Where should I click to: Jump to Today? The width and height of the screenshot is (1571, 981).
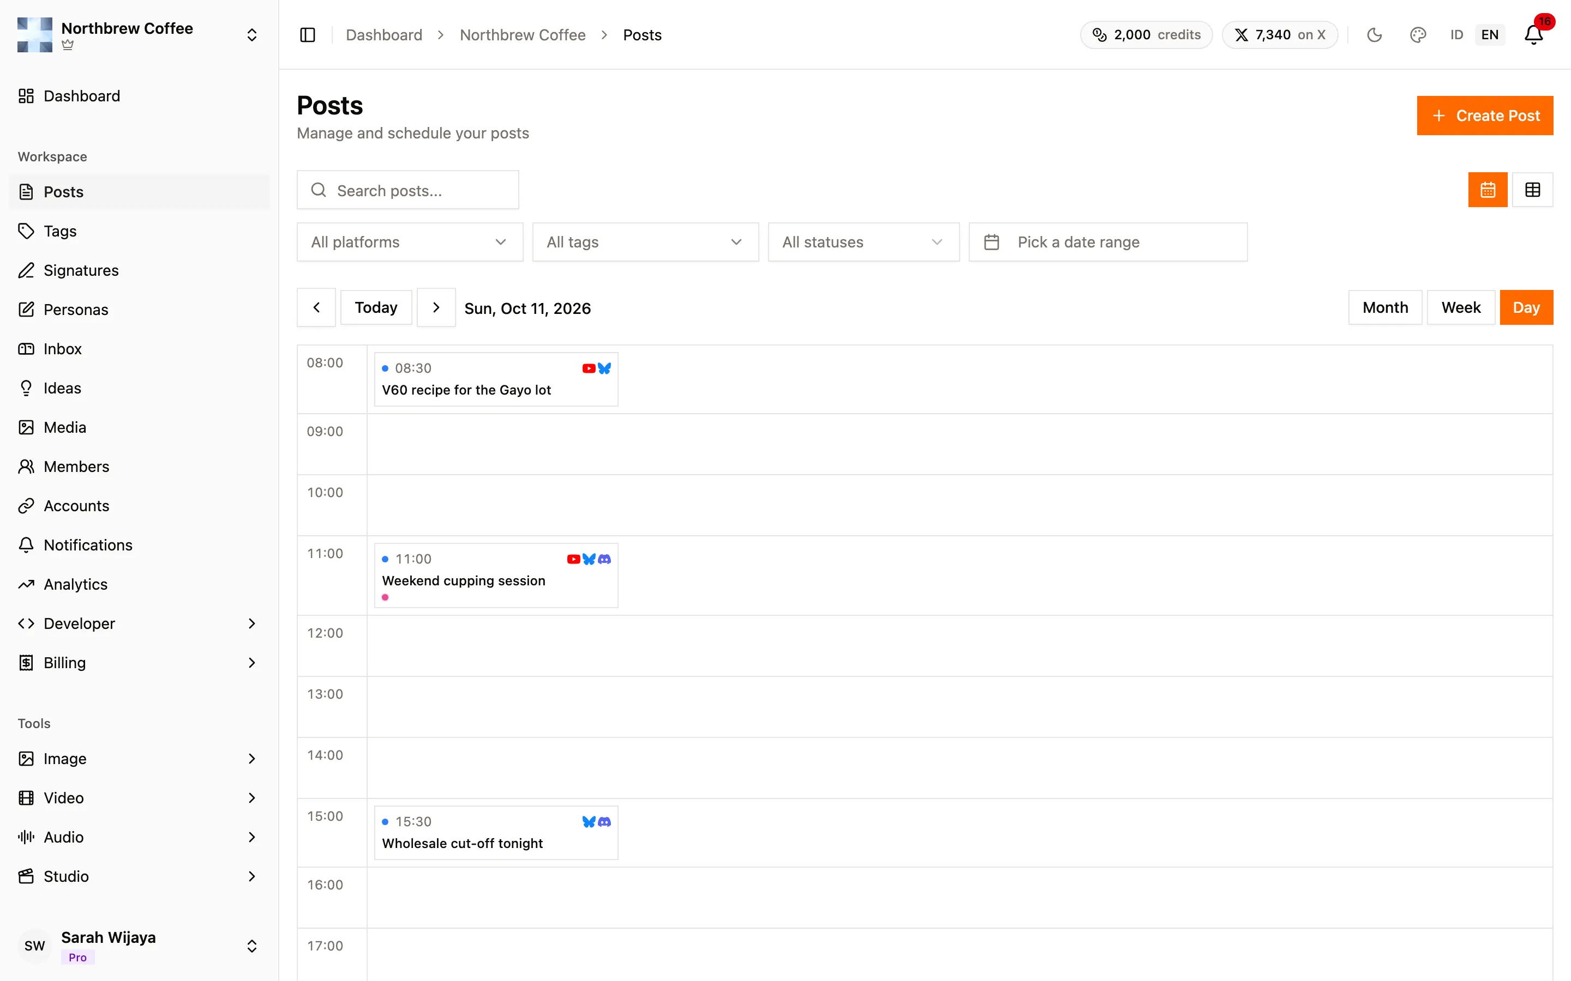[x=376, y=307]
